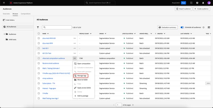This screenshot has height=108, width=213.
Task: Check the dcxu-test-0919-001 row checkbox
Action: click(x=39, y=38)
